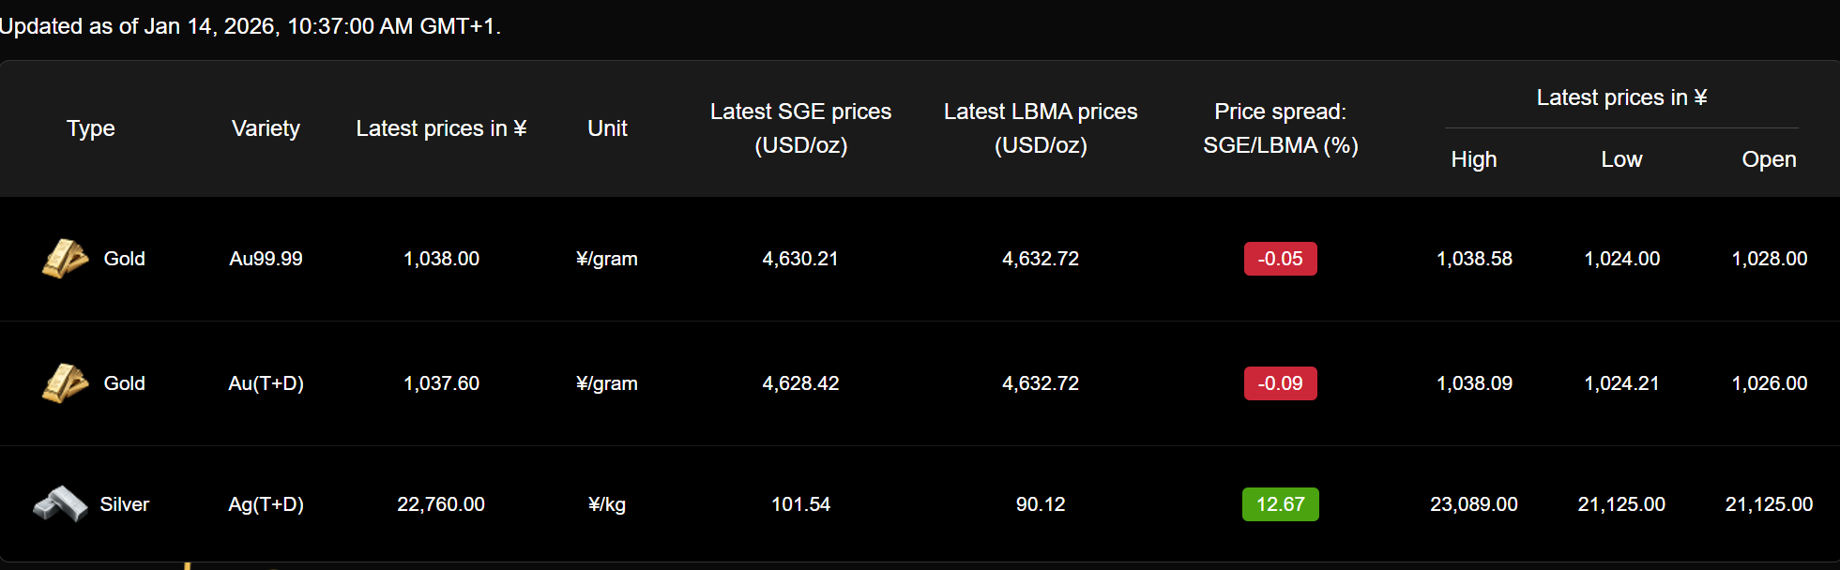This screenshot has height=570, width=1840.
Task: Click the green 12.67 price spread badge
Action: point(1280,504)
